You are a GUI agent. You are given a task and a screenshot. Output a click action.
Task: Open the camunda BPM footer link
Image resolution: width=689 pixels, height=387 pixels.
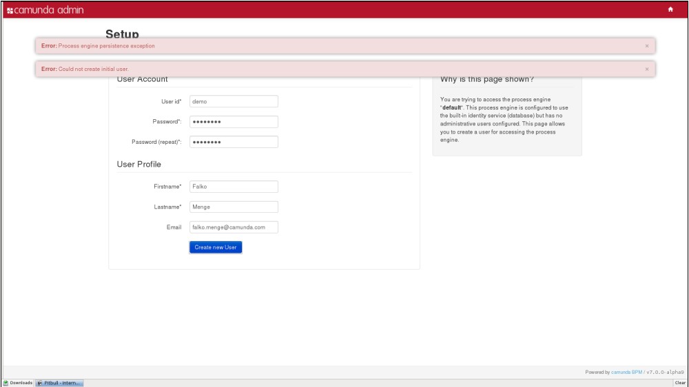point(626,372)
